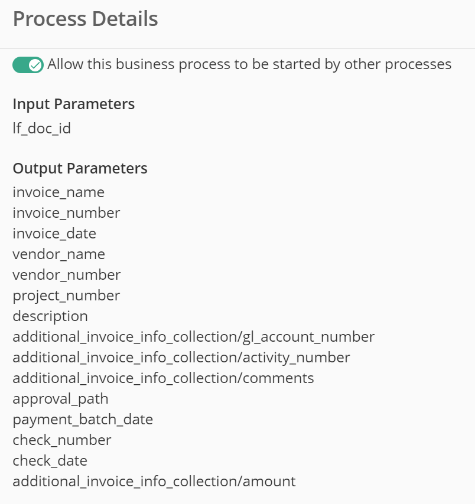Select payment_batch_date parameter
This screenshot has height=504, width=475.
(x=83, y=419)
